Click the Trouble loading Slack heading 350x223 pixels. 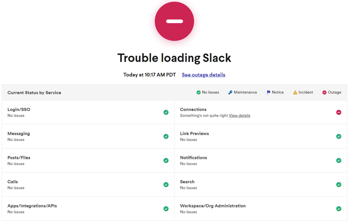(x=174, y=58)
